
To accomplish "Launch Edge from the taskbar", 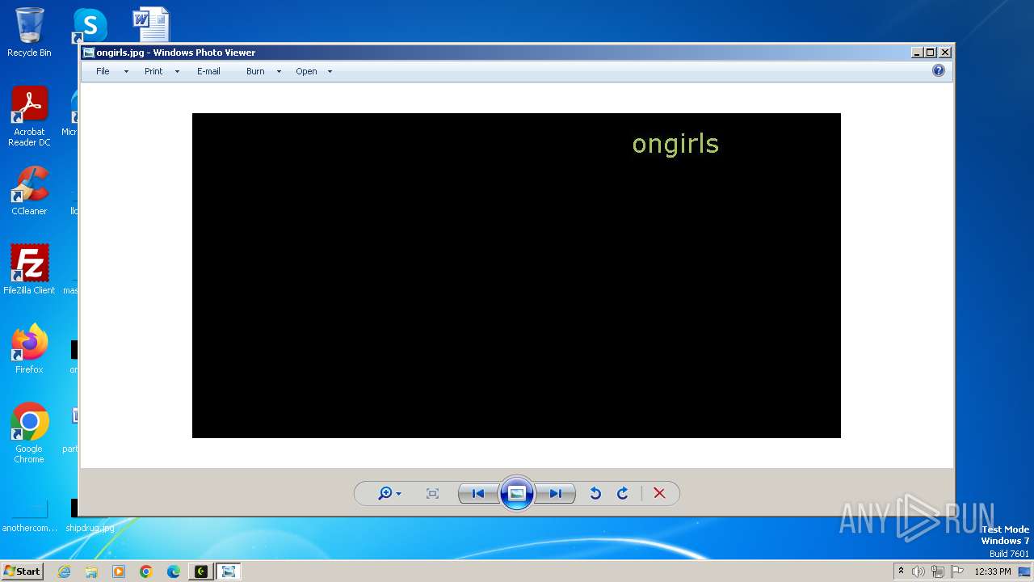I will pyautogui.click(x=174, y=571).
